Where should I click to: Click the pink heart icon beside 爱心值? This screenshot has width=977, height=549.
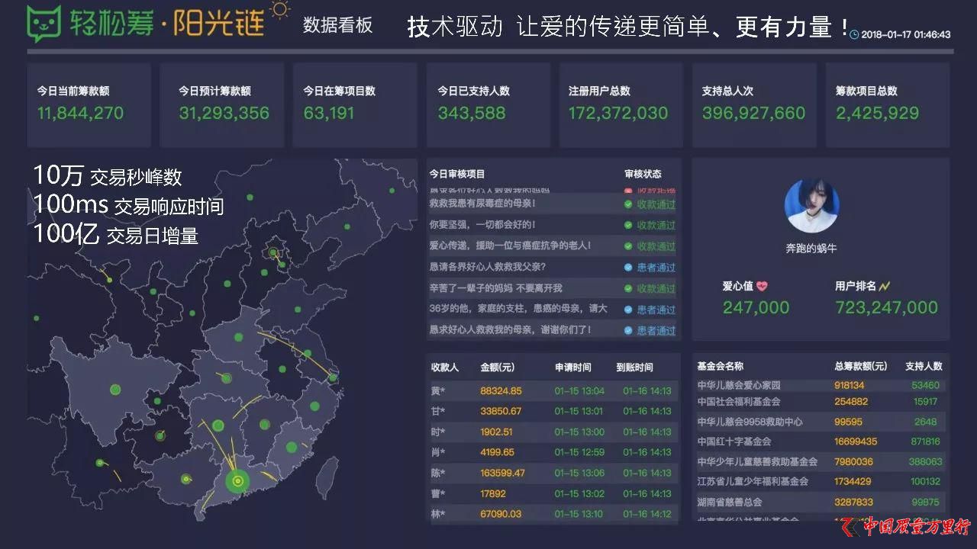pyautogui.click(x=762, y=287)
